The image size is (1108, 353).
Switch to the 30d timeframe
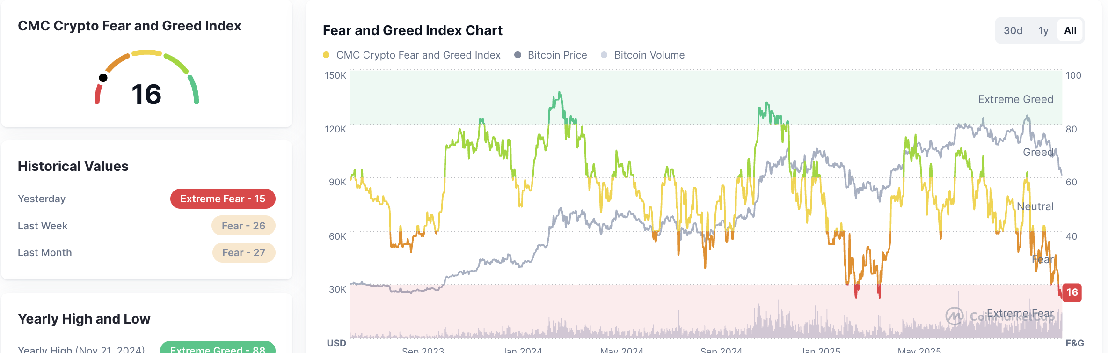(x=1013, y=30)
